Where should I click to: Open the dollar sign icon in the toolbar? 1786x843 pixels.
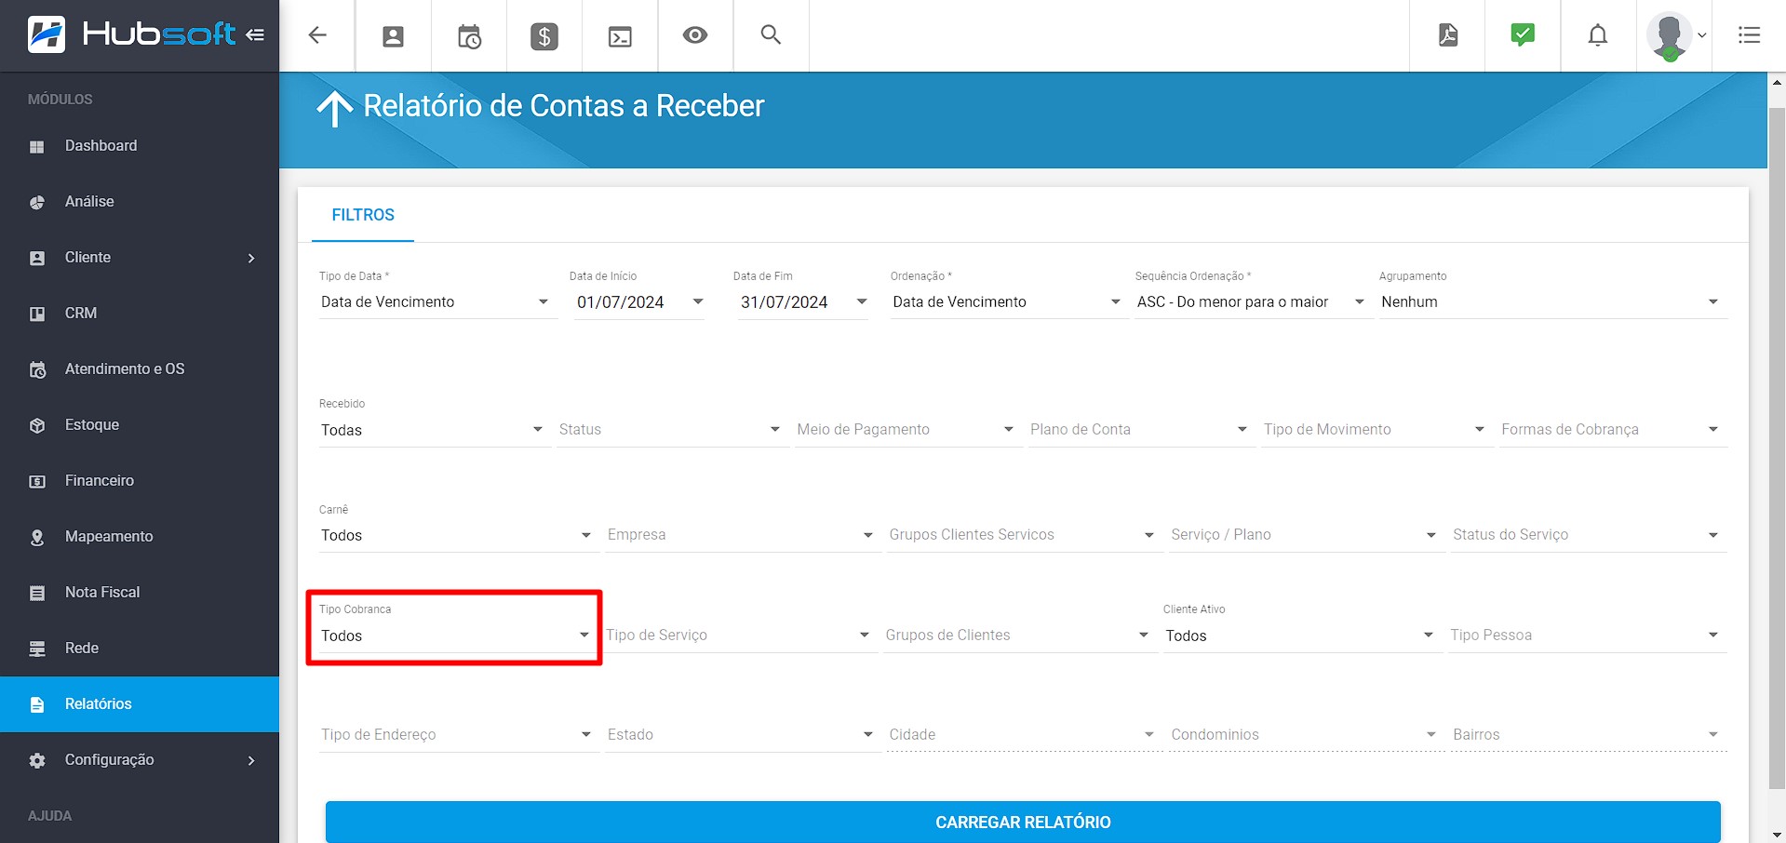pyautogui.click(x=544, y=36)
